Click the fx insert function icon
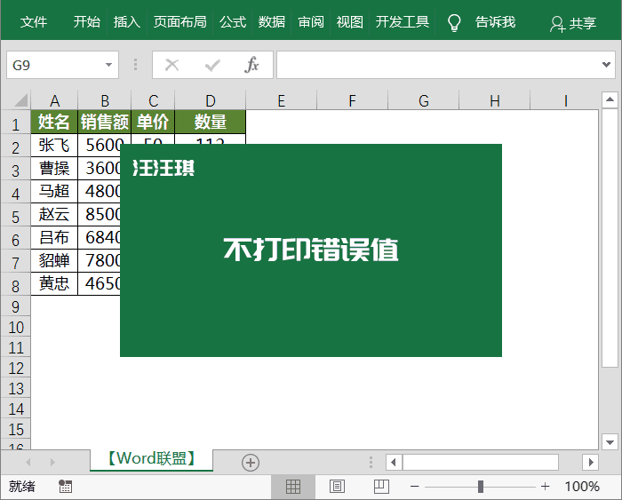This screenshot has width=622, height=500. (x=251, y=65)
